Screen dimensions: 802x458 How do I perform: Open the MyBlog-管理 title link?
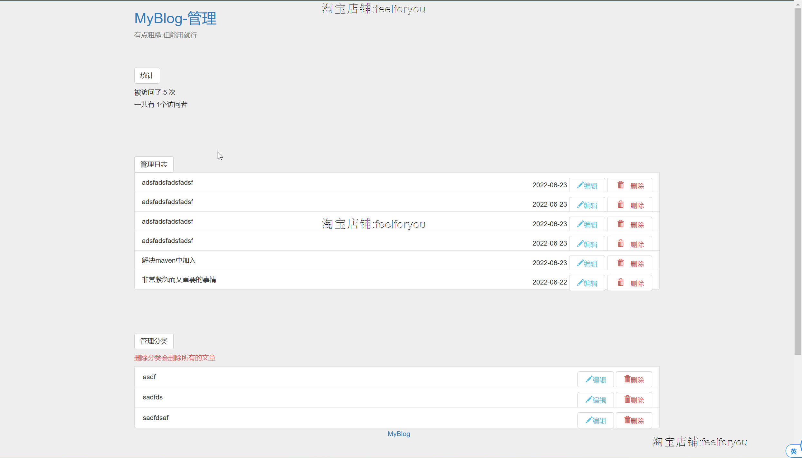[x=175, y=18]
